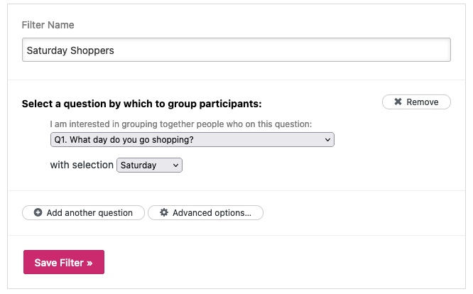Expand the question dropdown using its chevron

[327, 140]
